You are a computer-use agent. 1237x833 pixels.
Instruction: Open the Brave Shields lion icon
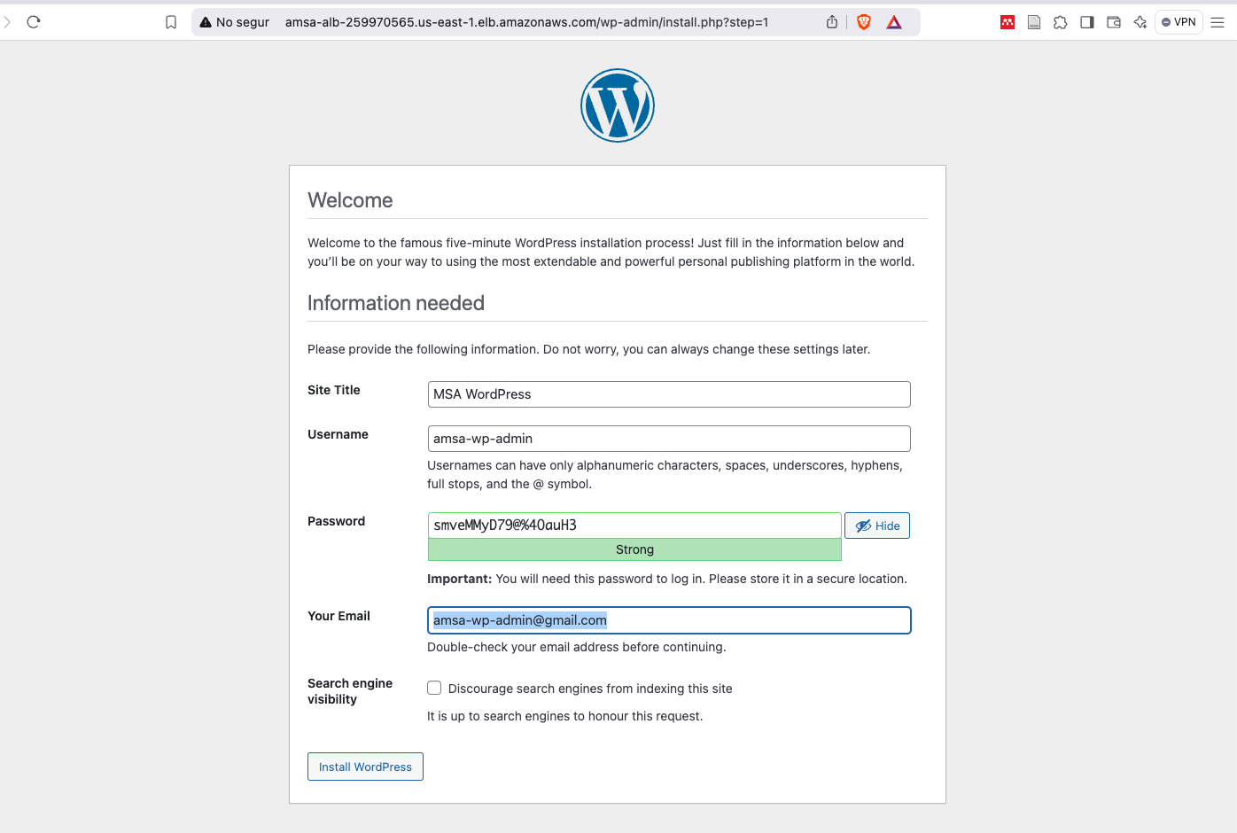864,22
